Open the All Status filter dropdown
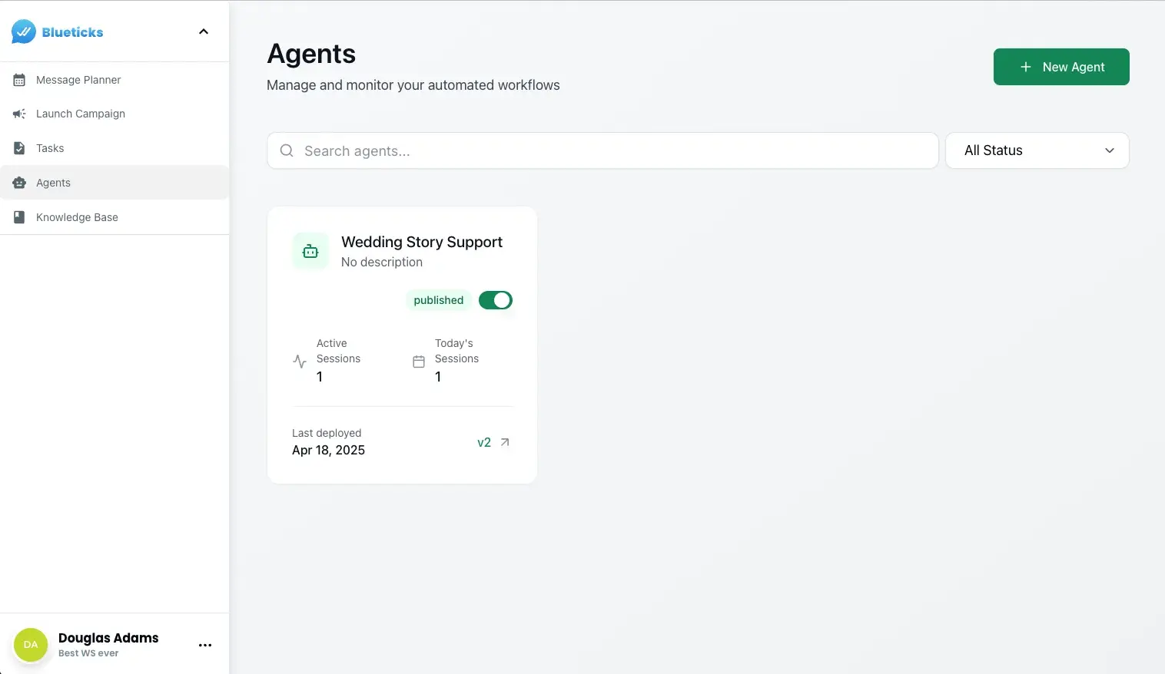Viewport: 1165px width, 674px height. 1037,150
